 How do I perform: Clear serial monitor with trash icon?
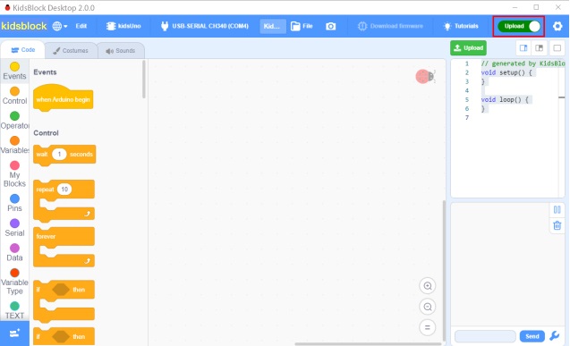557,225
